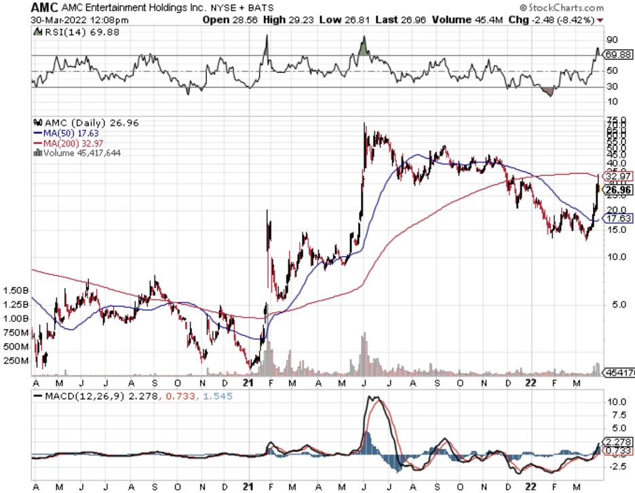Viewport: 635px width, 493px height.
Task: Click the red MA(200) 32.97 legend
Action: click(69, 143)
